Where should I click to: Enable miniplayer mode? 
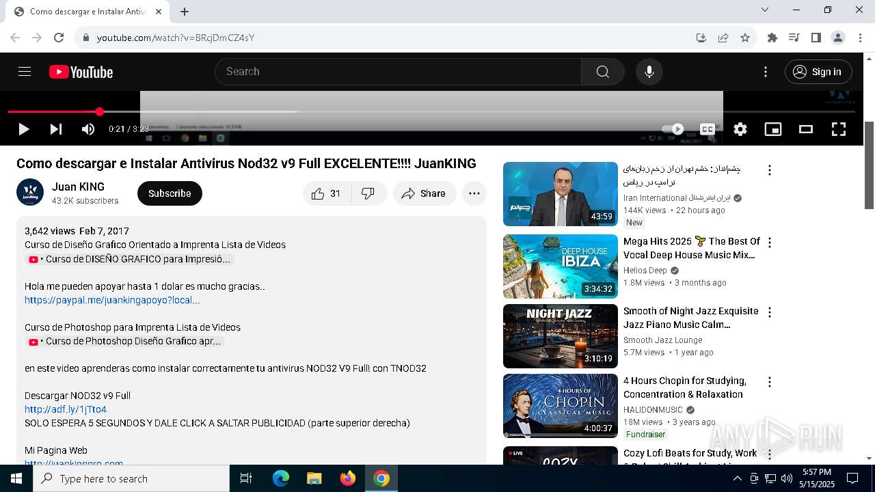(x=773, y=129)
